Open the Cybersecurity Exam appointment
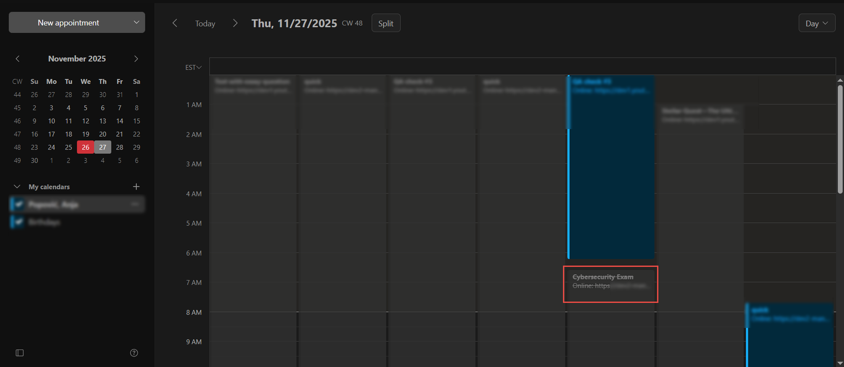Screen dimensions: 844x367 (610, 282)
